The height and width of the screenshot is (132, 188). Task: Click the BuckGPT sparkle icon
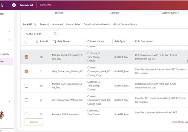(x=35, y=25)
